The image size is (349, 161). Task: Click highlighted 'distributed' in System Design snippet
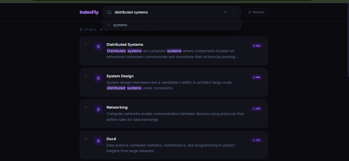tap(116, 88)
